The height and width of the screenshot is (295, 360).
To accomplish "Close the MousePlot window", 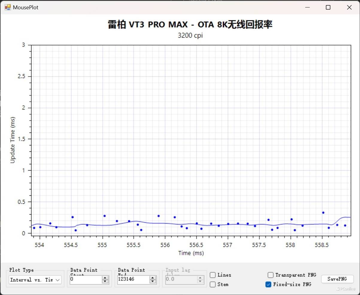I will (x=349, y=7).
